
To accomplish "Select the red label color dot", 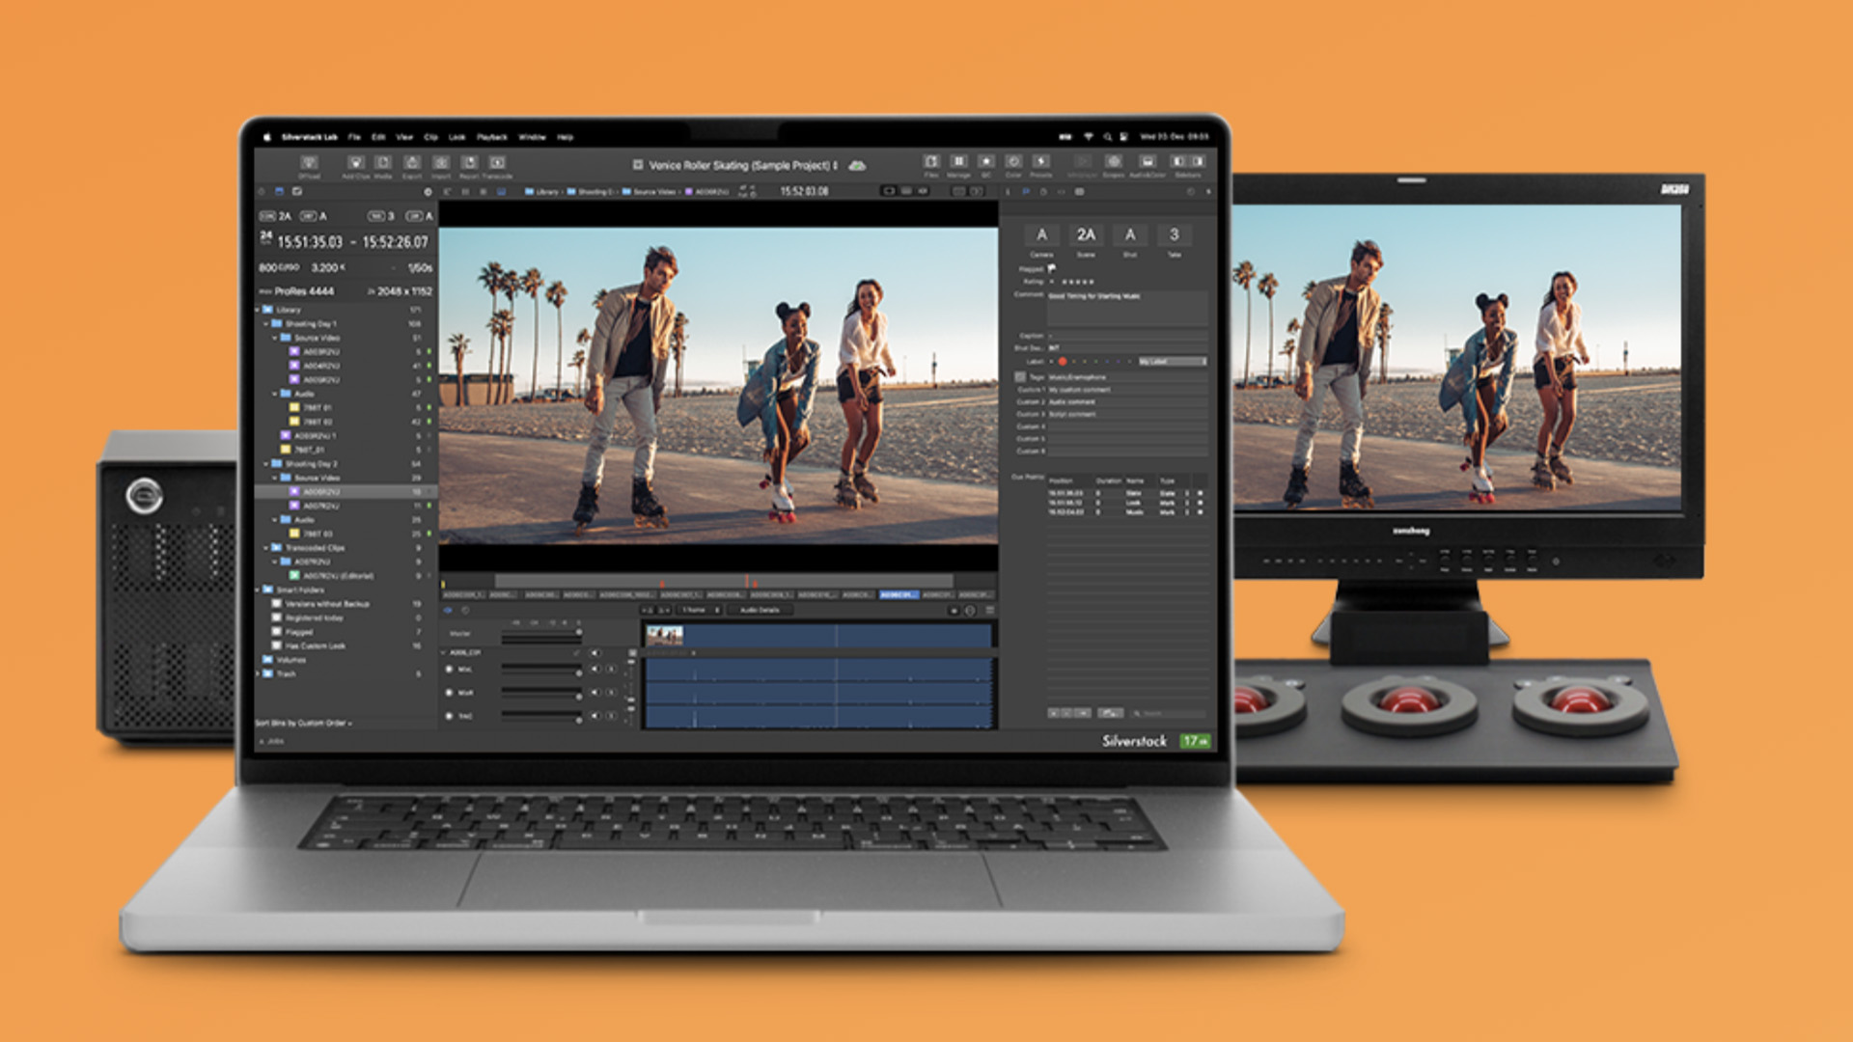I will pos(1063,362).
